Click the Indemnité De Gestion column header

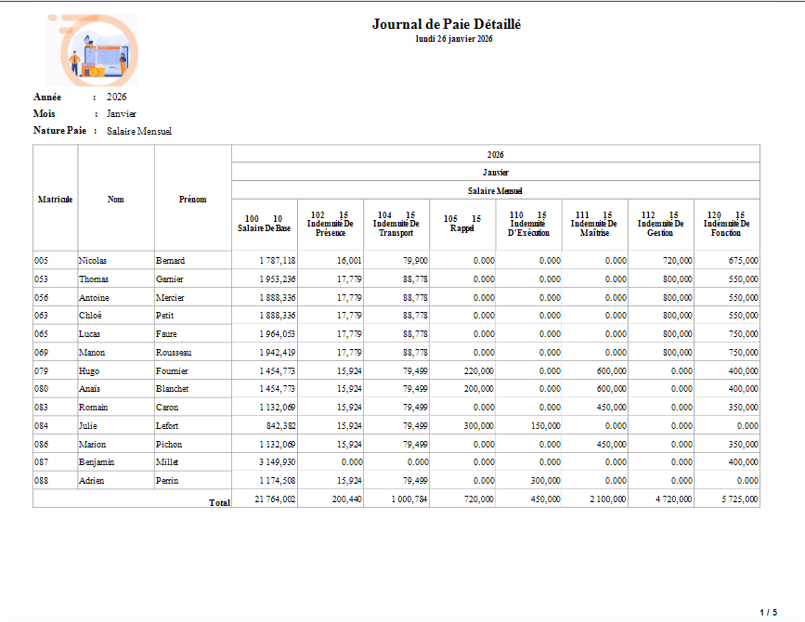(661, 224)
